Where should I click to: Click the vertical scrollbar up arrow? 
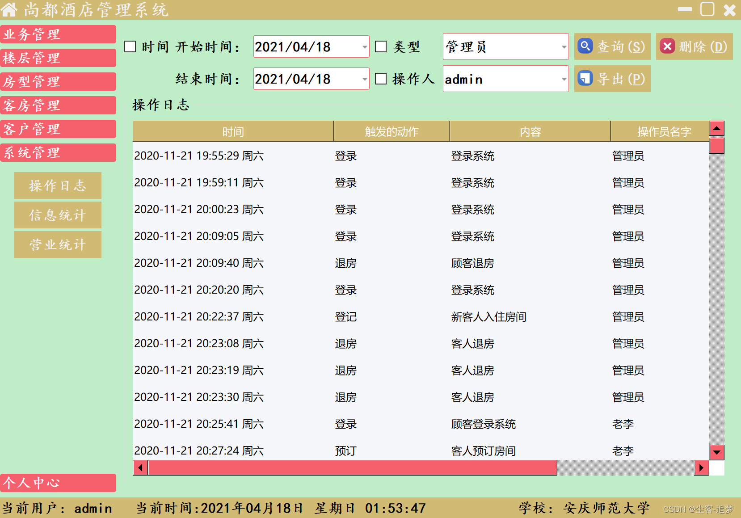717,128
